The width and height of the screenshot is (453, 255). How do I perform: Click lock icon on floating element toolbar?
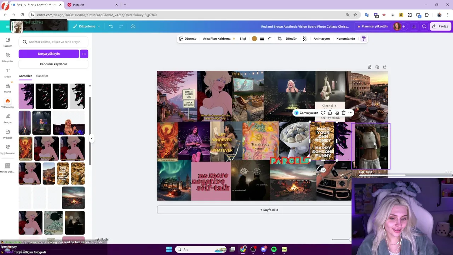[330, 113]
